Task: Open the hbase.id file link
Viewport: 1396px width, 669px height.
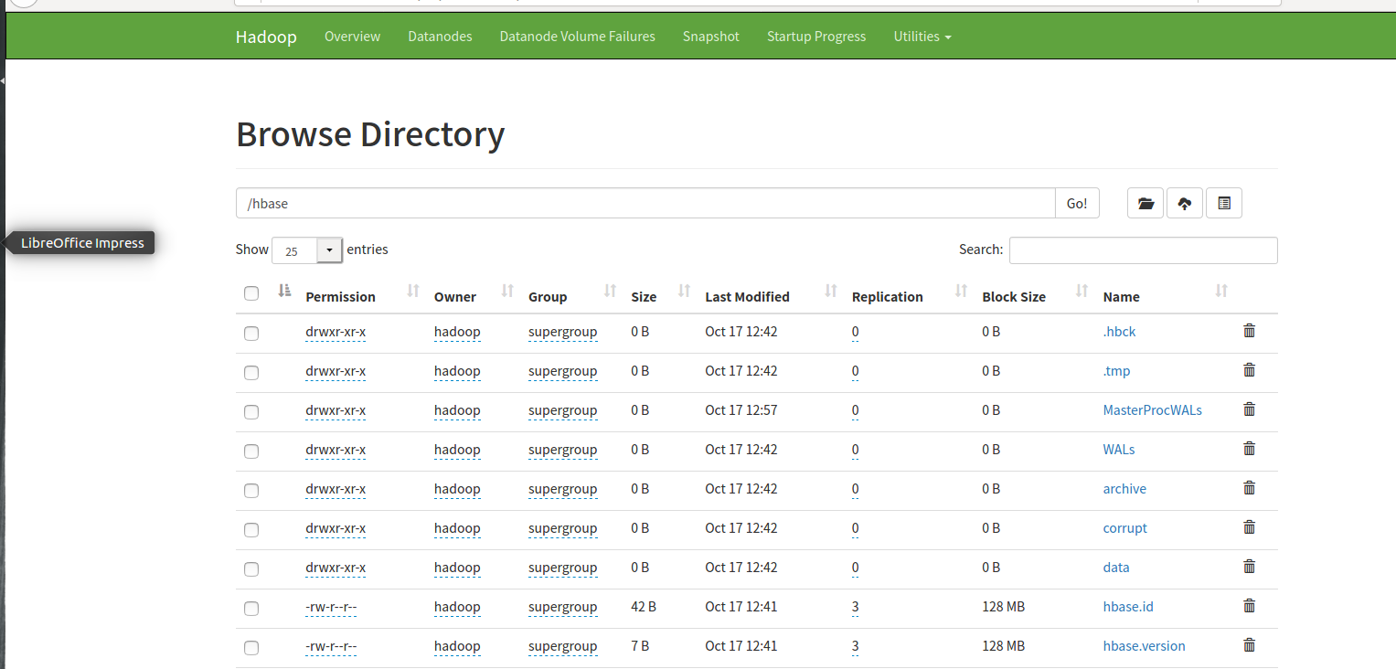Action: pos(1128,607)
